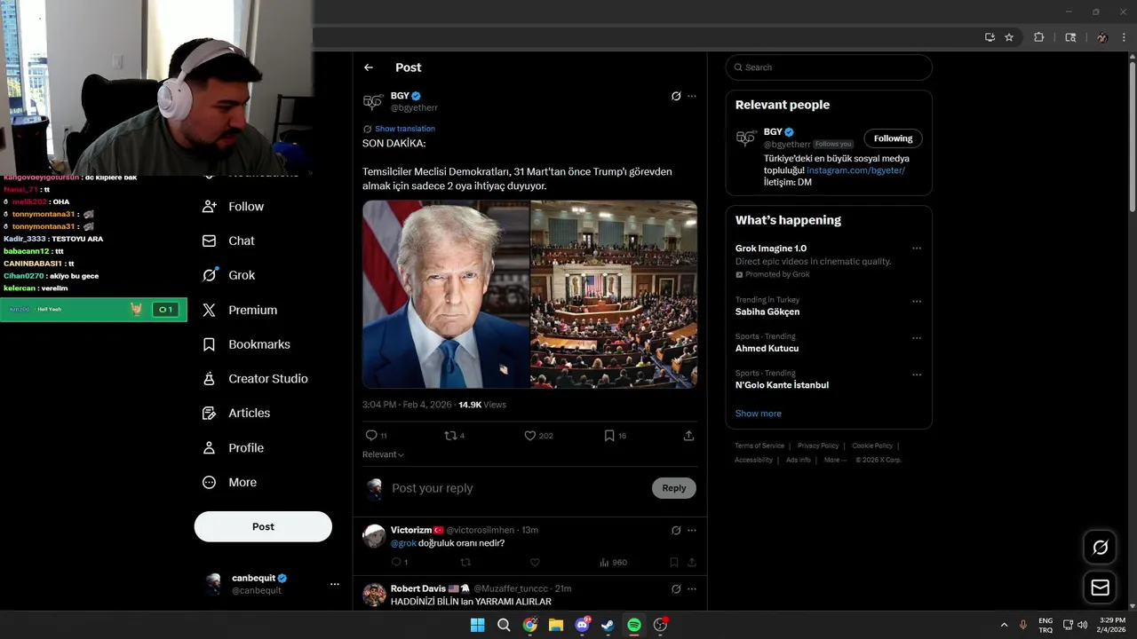Open floating Messages envelope button
Viewport: 1137px width, 639px height.
click(x=1100, y=588)
